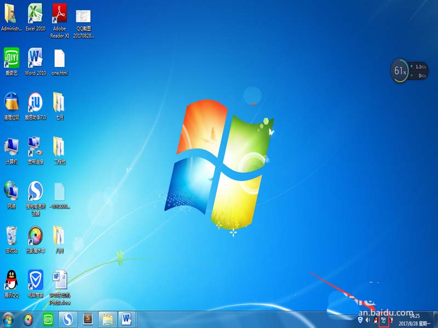Open Sublime Text from the taskbar

[88, 319]
